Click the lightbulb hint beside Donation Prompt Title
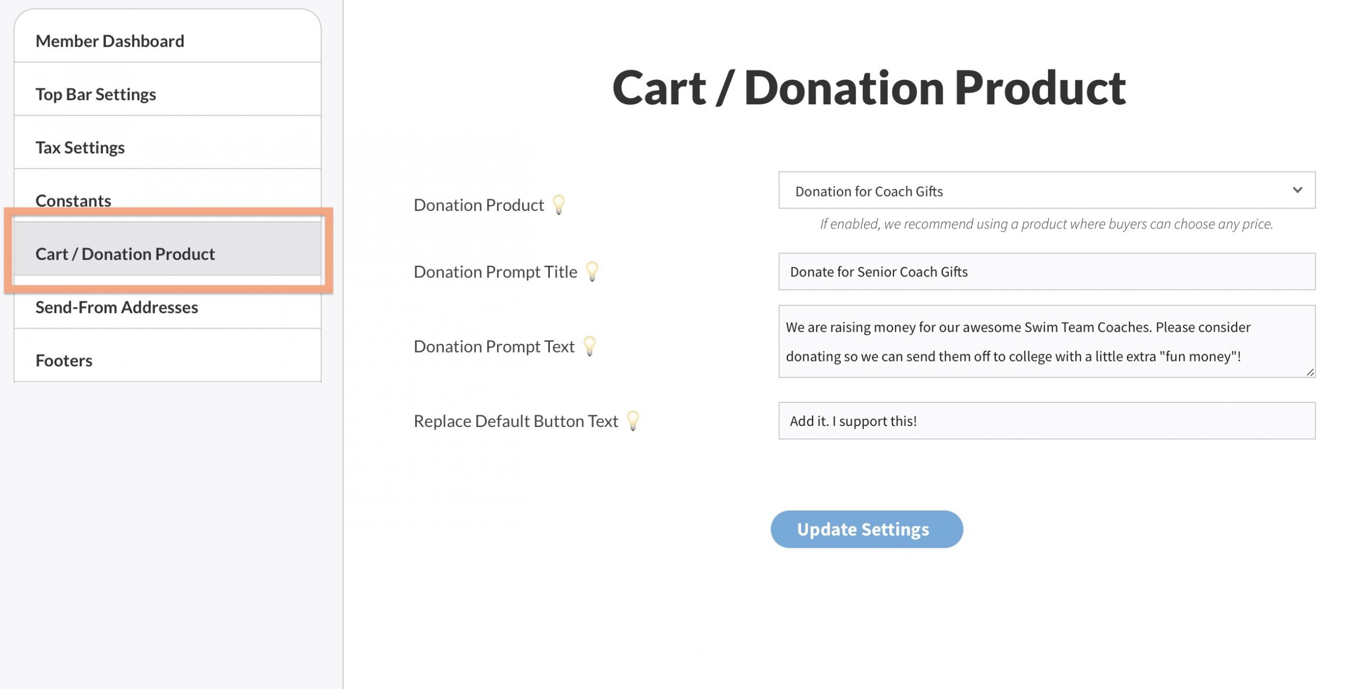Screen dimensions: 1364x689 pyautogui.click(x=592, y=272)
